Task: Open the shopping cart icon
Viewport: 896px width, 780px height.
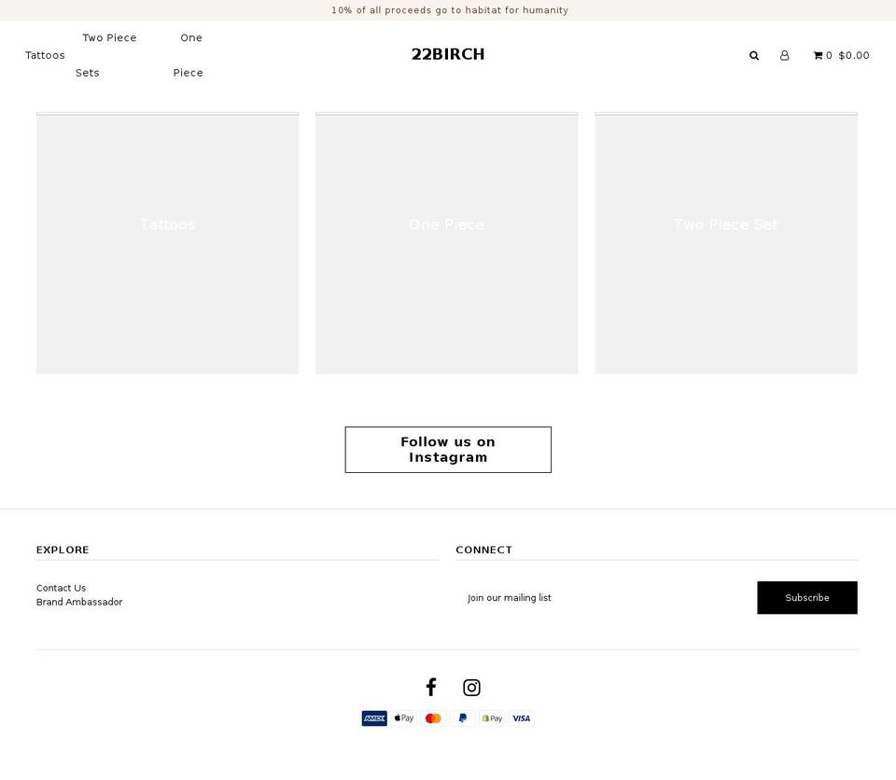Action: click(x=818, y=55)
